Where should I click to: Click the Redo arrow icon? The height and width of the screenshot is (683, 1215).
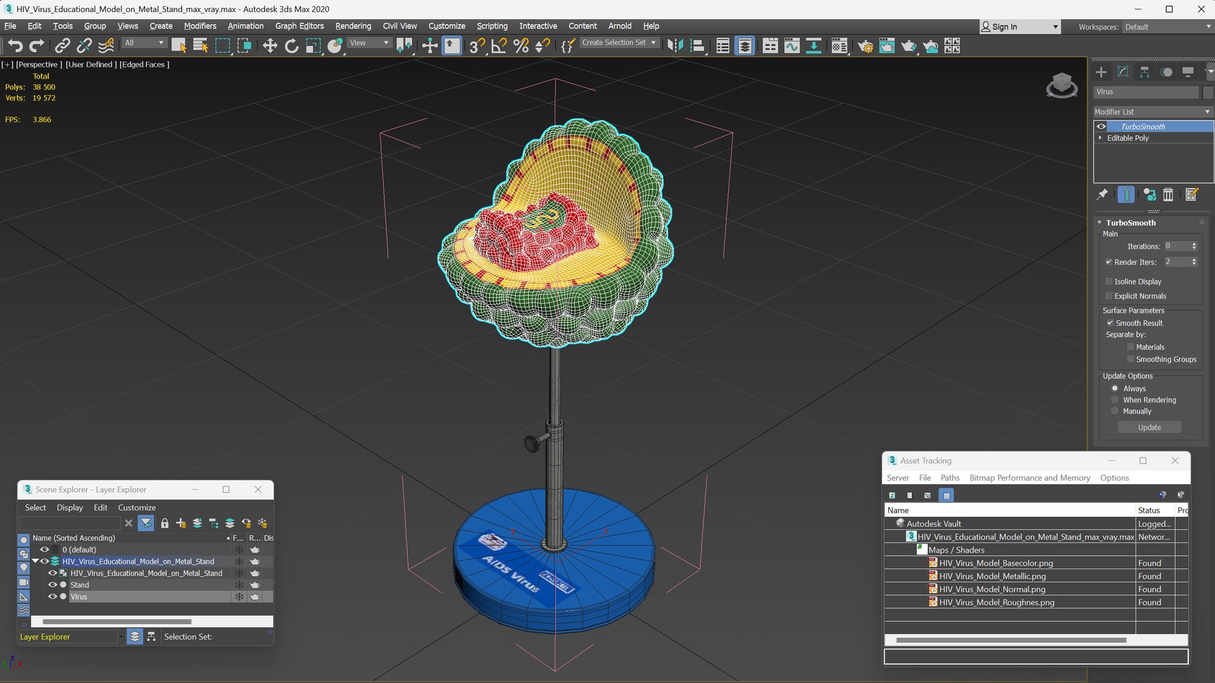point(37,46)
